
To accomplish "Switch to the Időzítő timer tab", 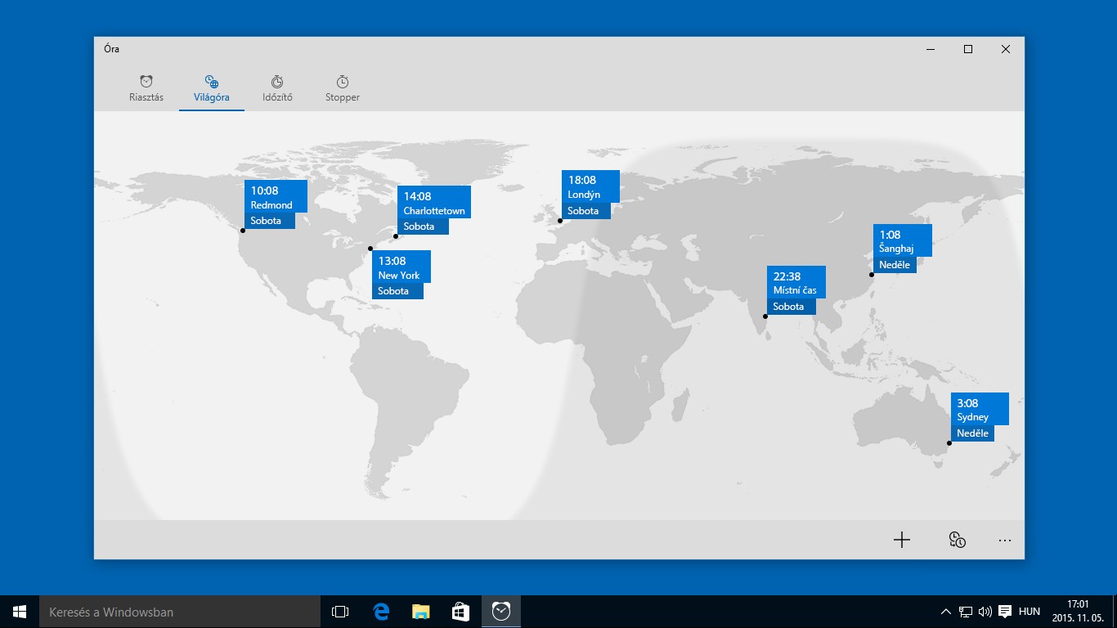I will [277, 88].
